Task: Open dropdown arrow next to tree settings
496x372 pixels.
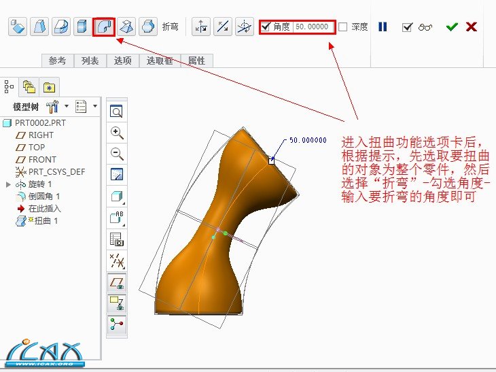Action: [67, 106]
